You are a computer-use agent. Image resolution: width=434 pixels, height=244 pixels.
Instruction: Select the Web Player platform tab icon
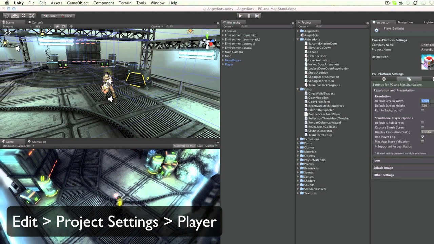point(384,79)
